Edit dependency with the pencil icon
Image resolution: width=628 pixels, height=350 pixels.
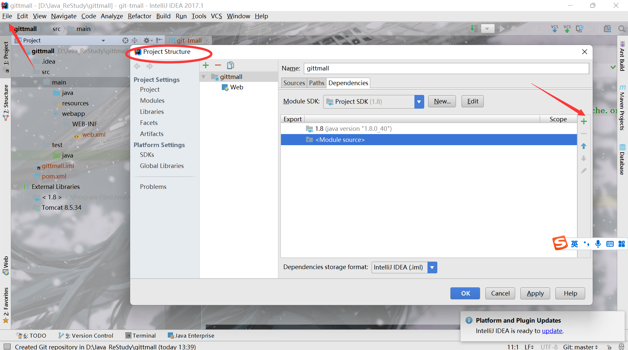pos(584,171)
